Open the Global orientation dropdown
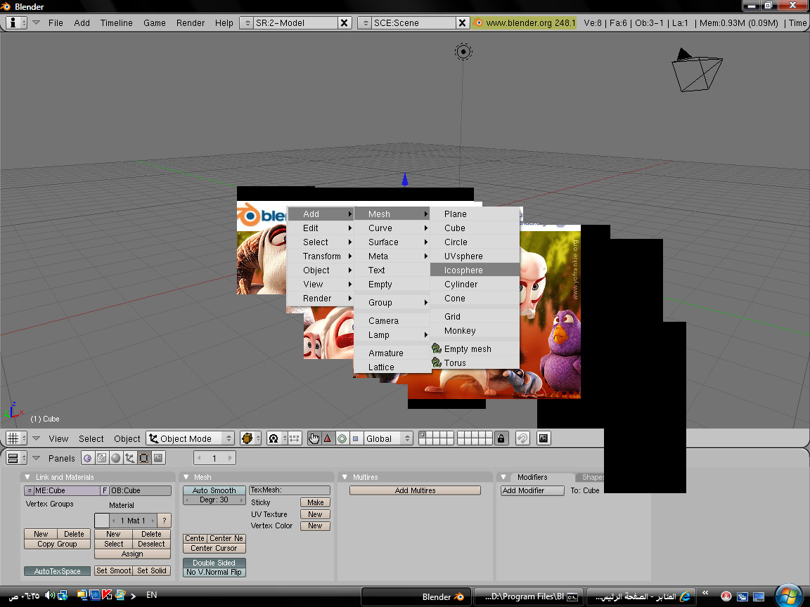Image resolution: width=810 pixels, height=607 pixels. 388,438
